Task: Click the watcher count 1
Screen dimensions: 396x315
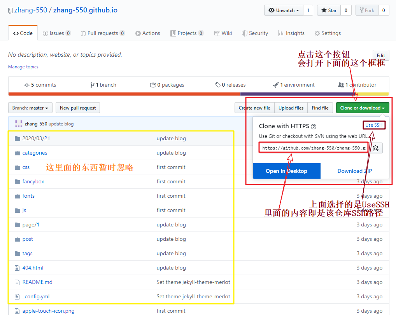Action: 308,10
